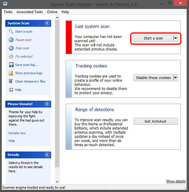Click the Hide link under Donate now
The width and height of the screenshot is (189, 192).
pos(11,141)
